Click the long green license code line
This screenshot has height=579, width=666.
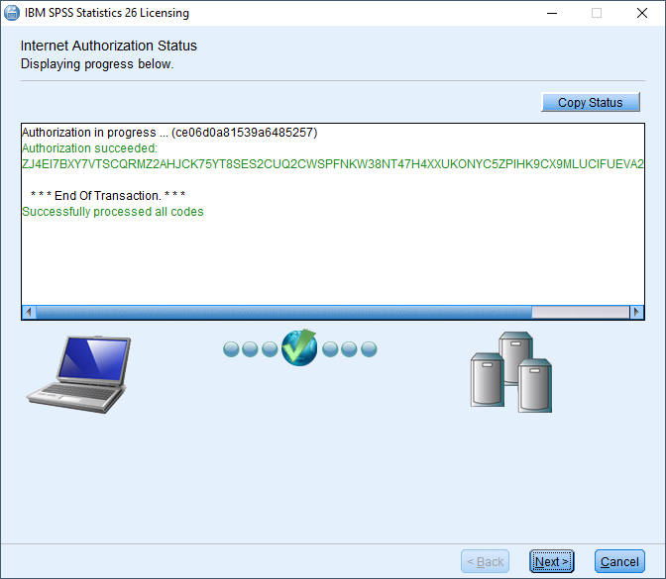333,164
